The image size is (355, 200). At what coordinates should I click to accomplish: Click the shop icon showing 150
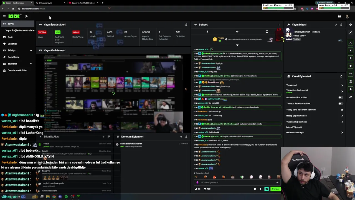tap(207, 189)
